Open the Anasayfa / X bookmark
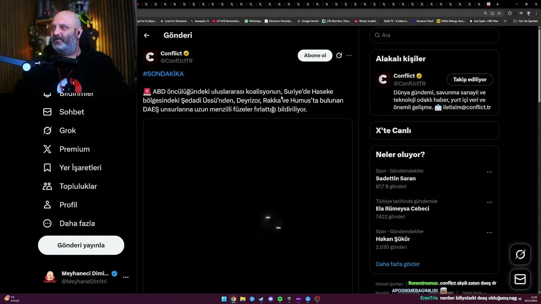 199,21
